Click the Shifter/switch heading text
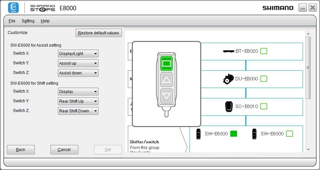 pyautogui.click(x=144, y=142)
